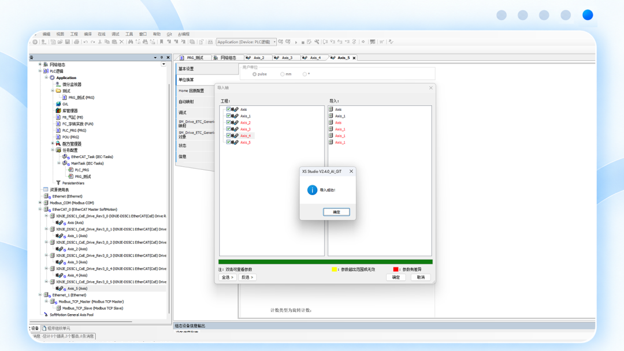
Task: Uncheck the Axis_5 checkbox in 工程 list
Action: pos(228,142)
